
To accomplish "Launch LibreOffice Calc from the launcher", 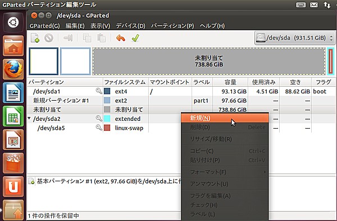I will 13,116.
